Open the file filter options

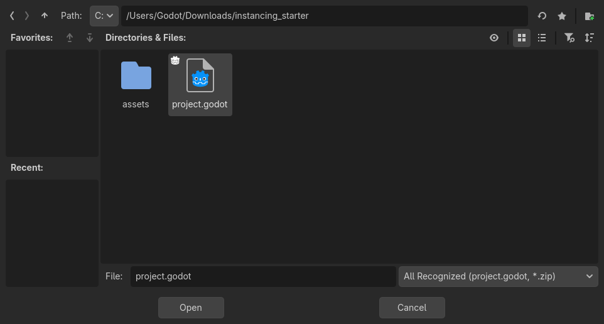(569, 38)
